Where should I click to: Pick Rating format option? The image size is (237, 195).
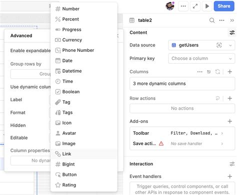coord(84,185)
